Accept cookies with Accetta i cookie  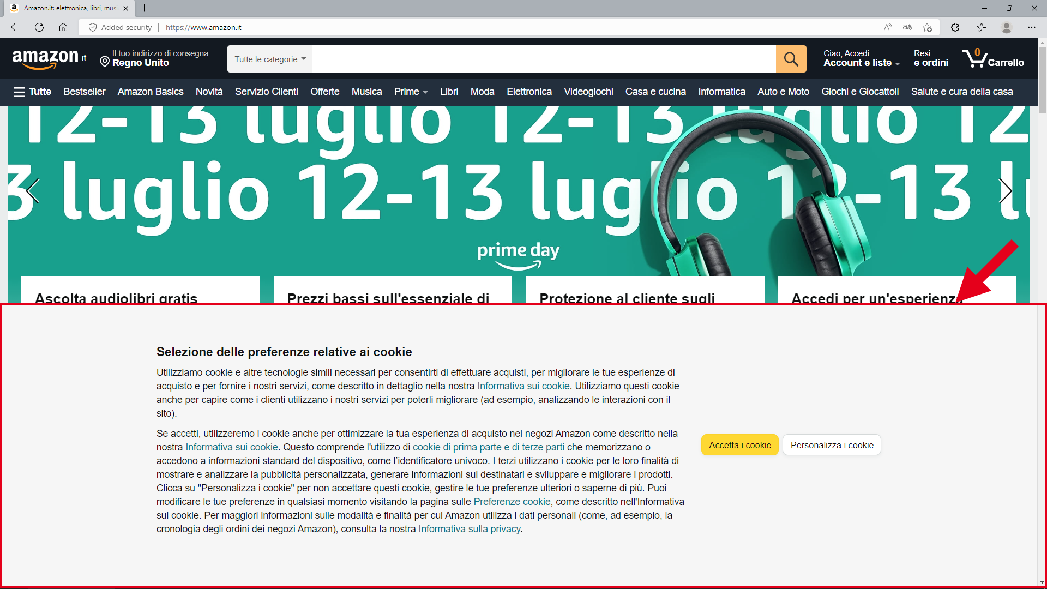(739, 444)
